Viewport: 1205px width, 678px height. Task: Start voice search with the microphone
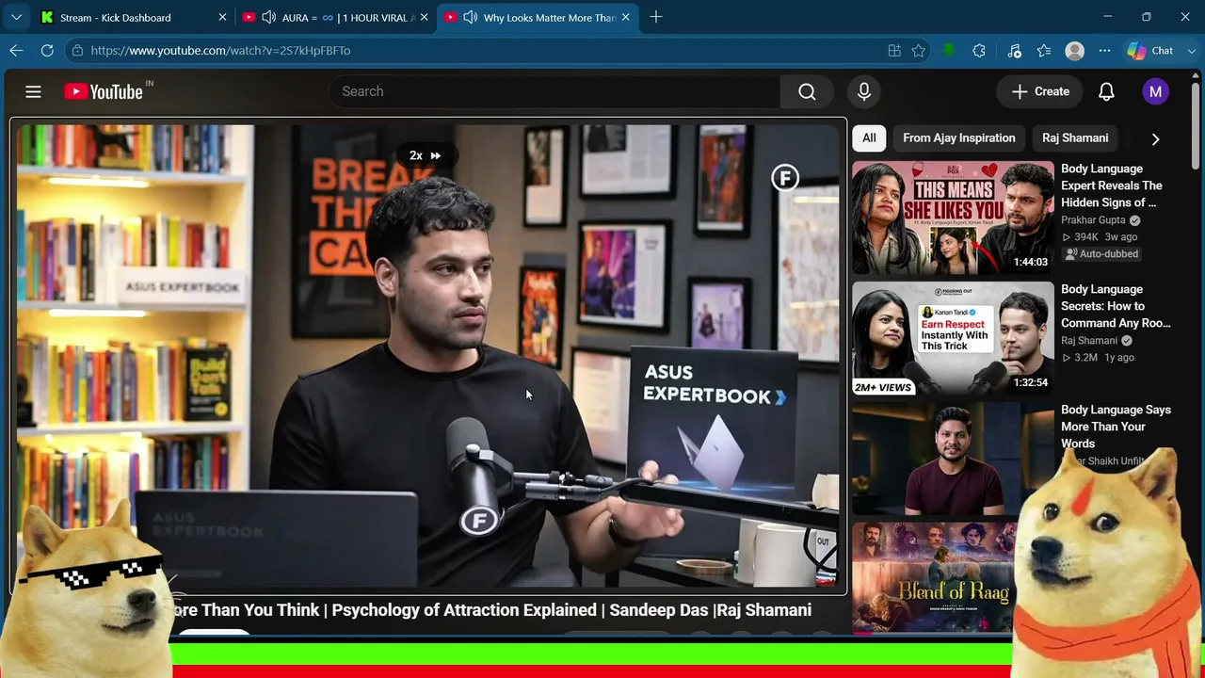(864, 91)
